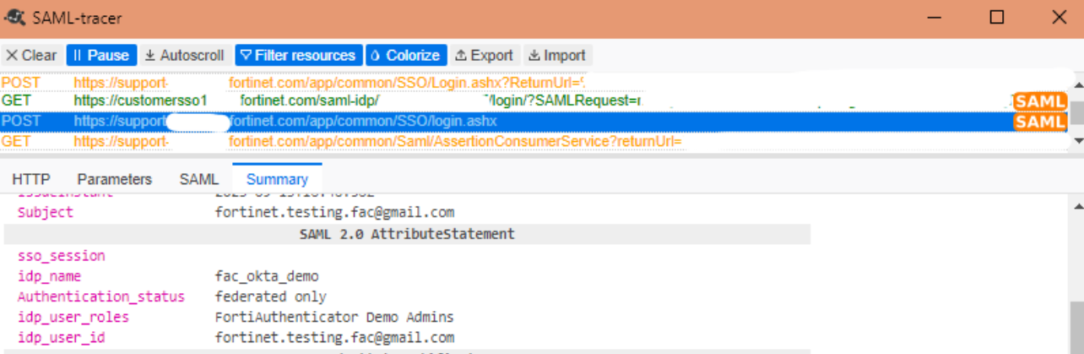
Task: Select POST Login.ashx?ReturnUrl request row
Action: [x=534, y=84]
